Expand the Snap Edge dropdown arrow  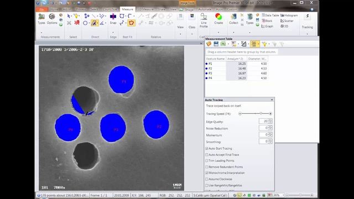pos(113,33)
